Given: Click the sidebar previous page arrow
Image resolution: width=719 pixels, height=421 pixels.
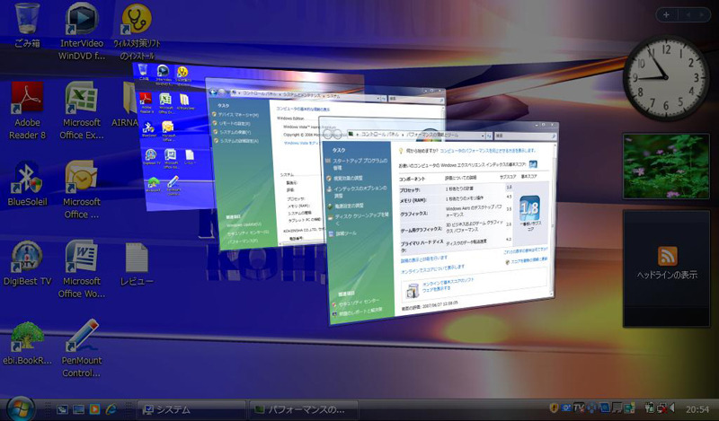Looking at the screenshot, I should point(688,14).
